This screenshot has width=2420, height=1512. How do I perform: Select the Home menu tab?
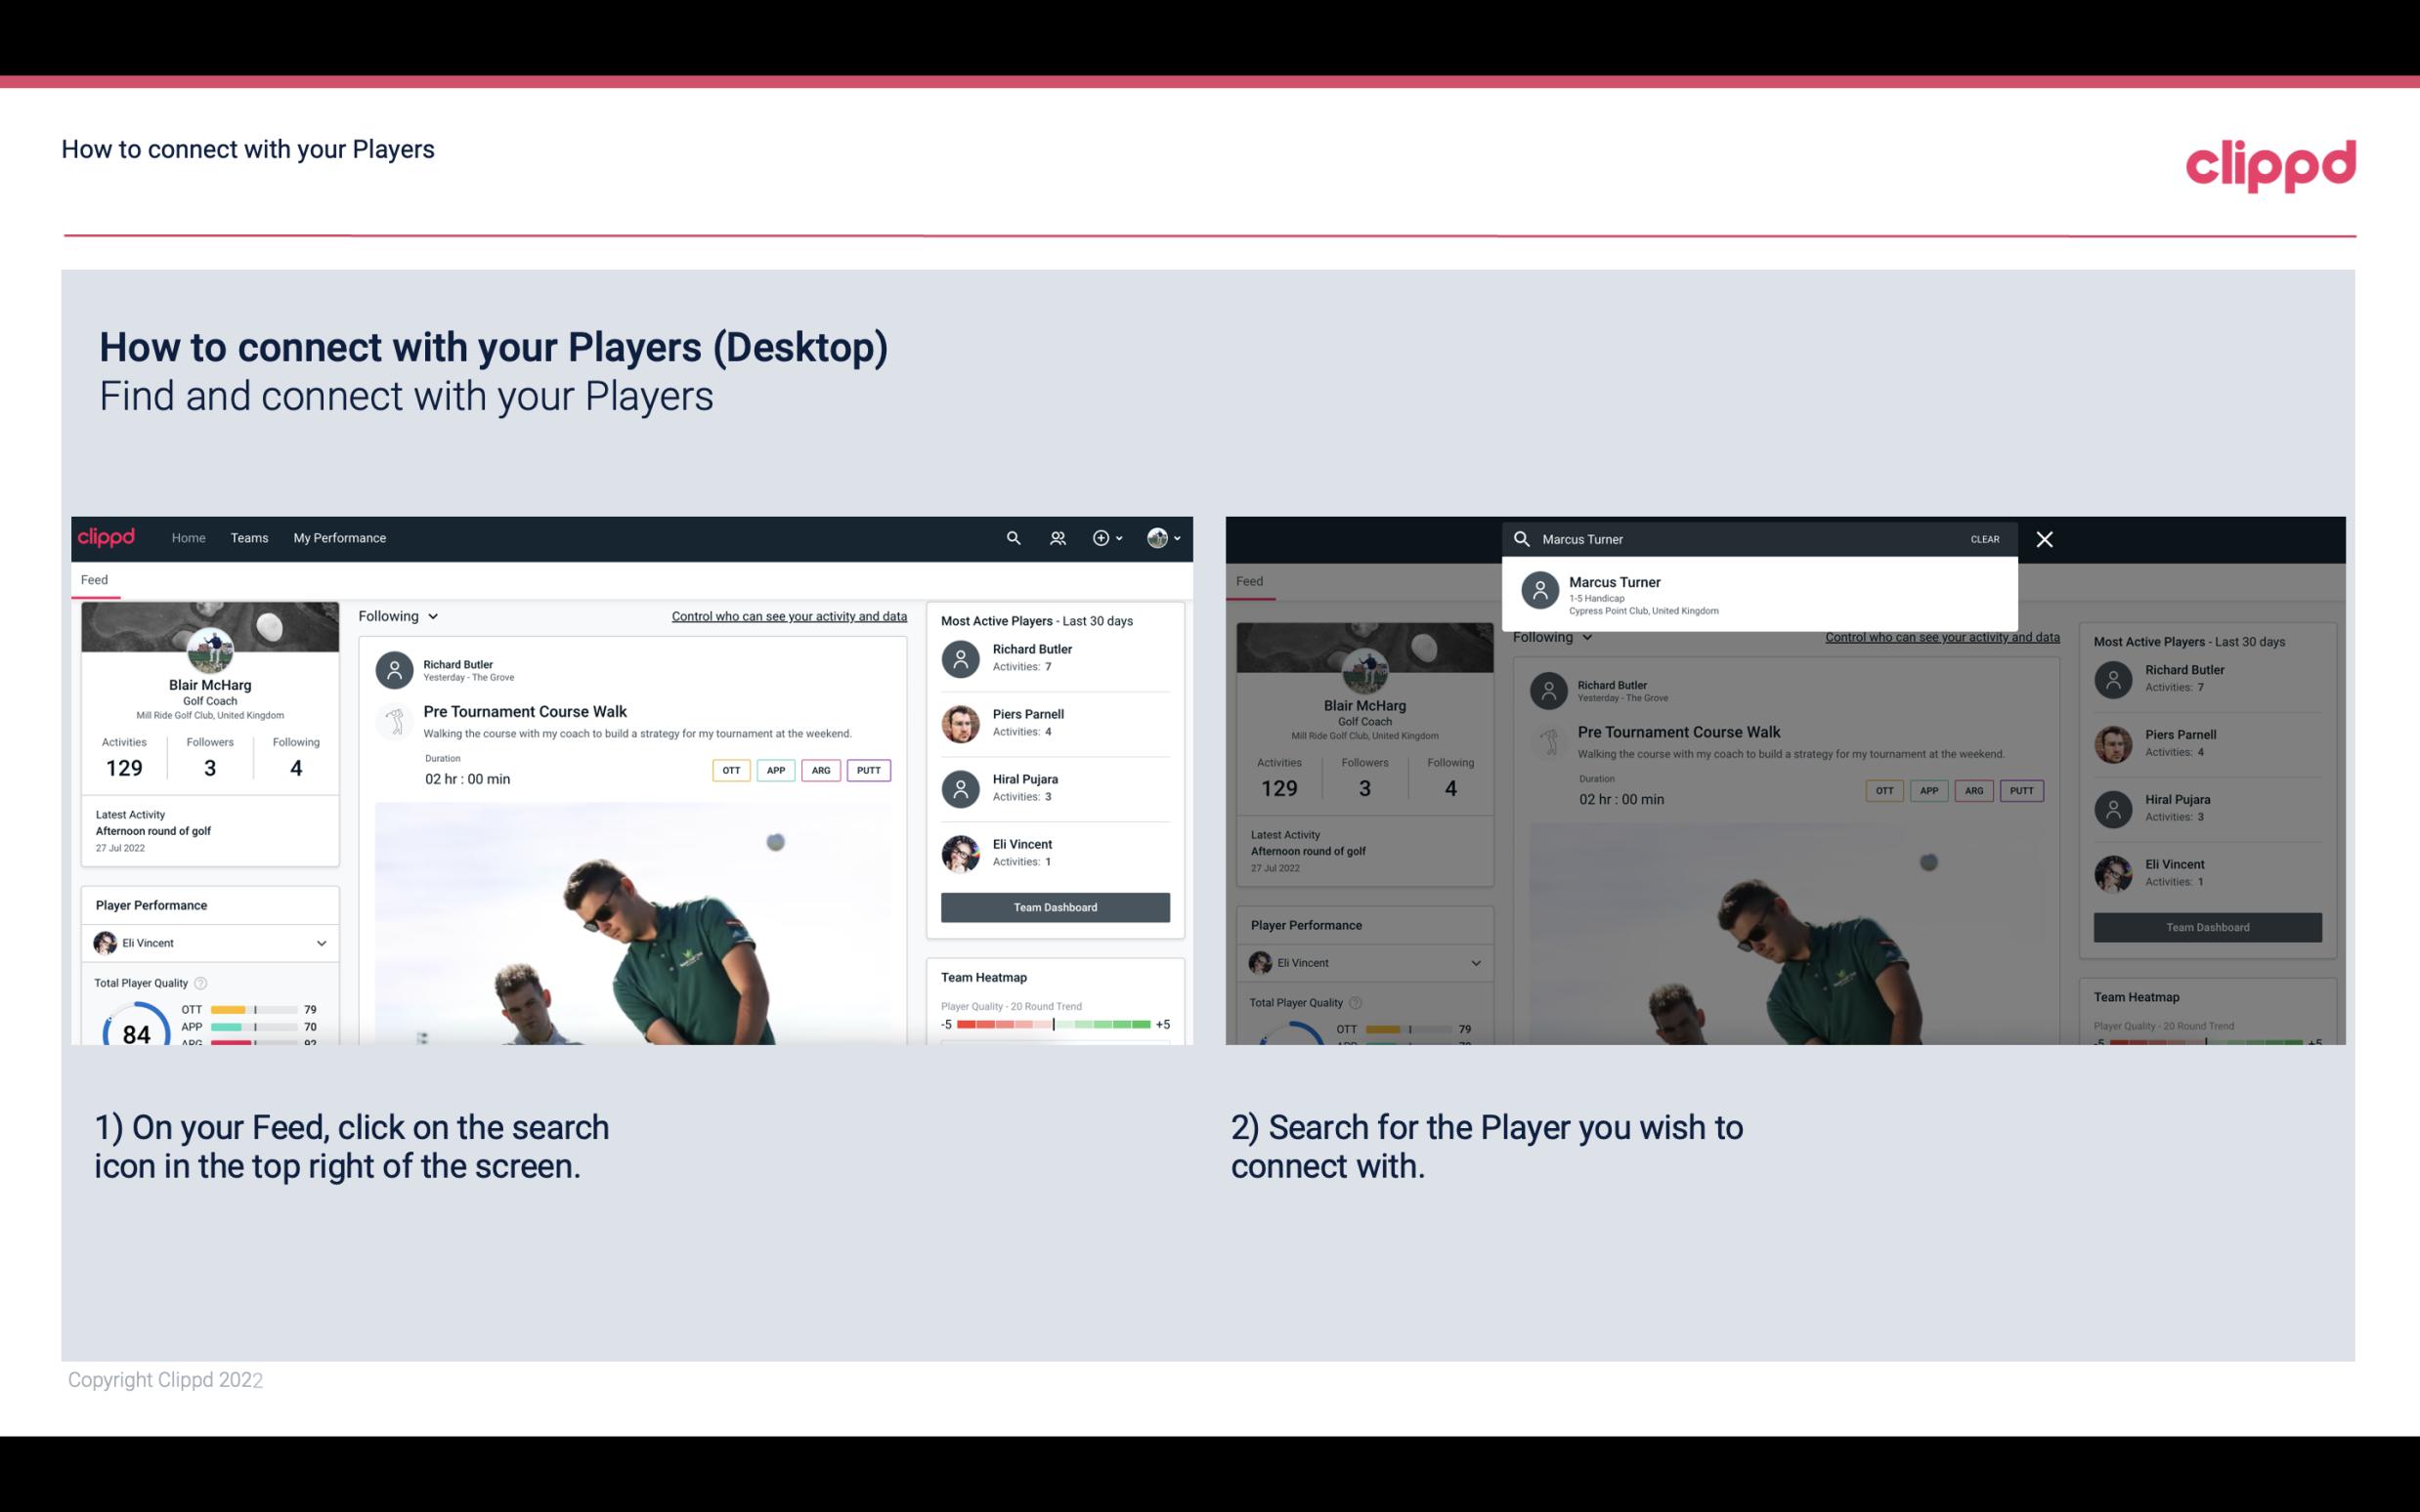coord(187,536)
